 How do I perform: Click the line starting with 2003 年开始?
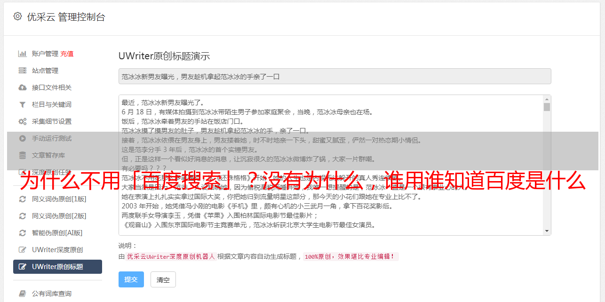point(257,206)
